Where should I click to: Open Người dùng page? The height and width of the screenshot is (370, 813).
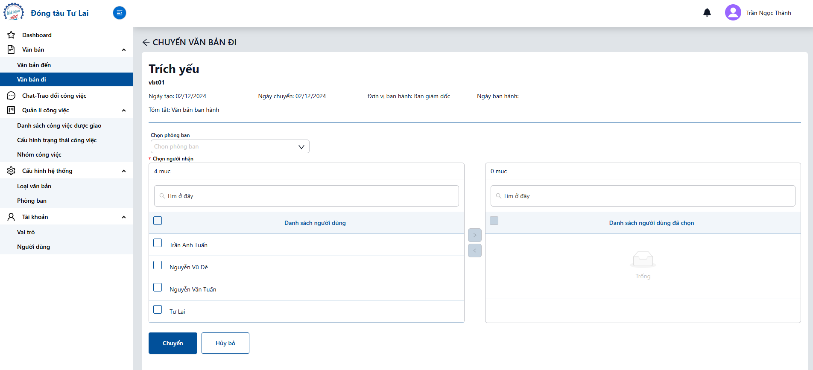click(x=67, y=247)
